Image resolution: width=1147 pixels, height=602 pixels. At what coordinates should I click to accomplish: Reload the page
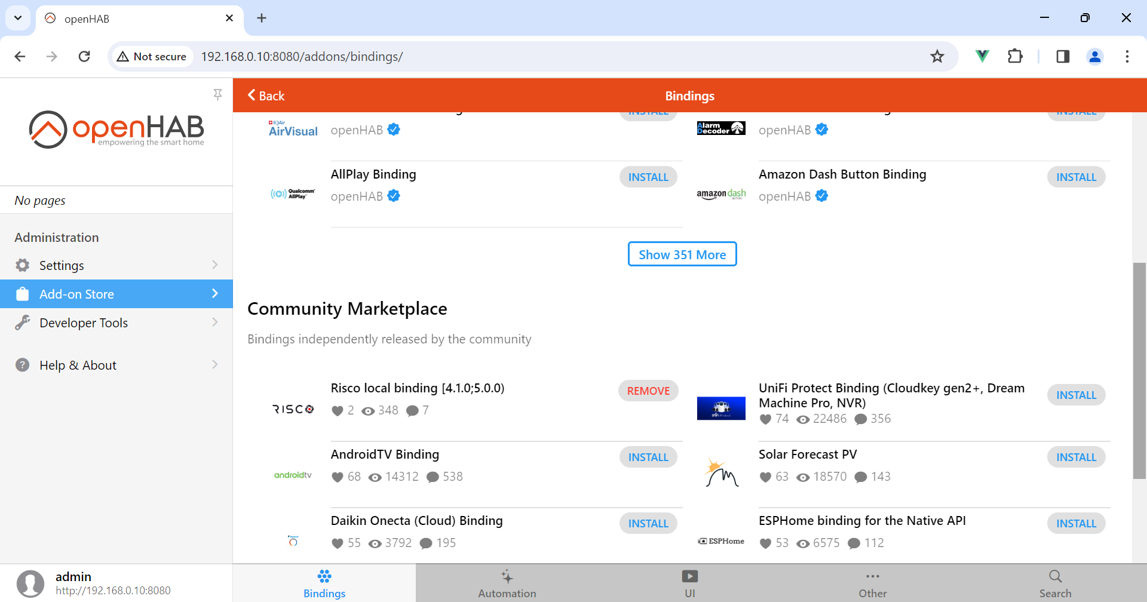pyautogui.click(x=84, y=57)
